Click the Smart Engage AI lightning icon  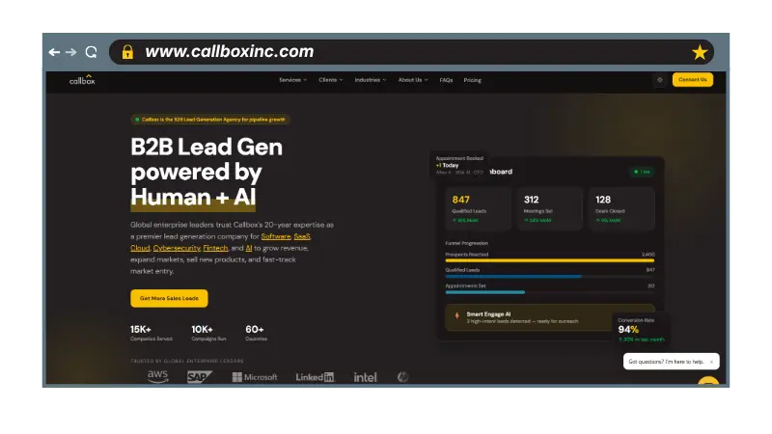click(456, 316)
